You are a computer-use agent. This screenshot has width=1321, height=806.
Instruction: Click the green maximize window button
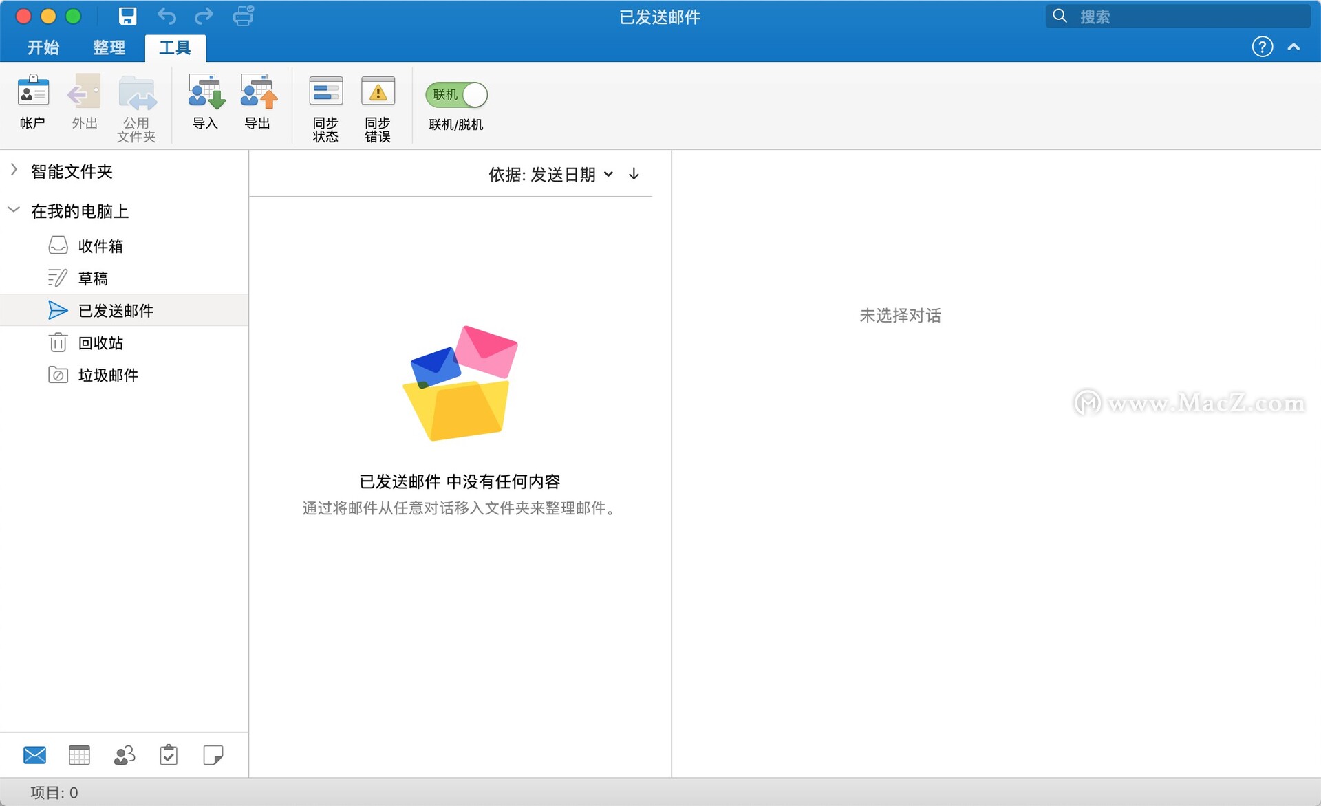[73, 16]
